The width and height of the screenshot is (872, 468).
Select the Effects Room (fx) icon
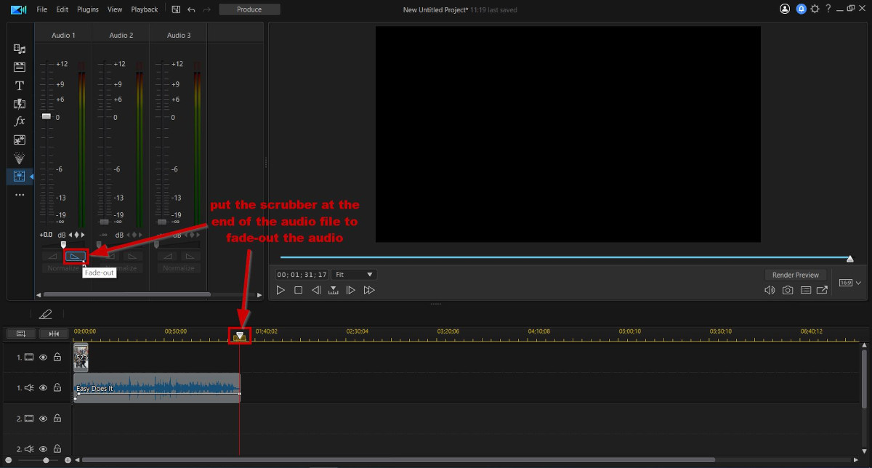20,121
